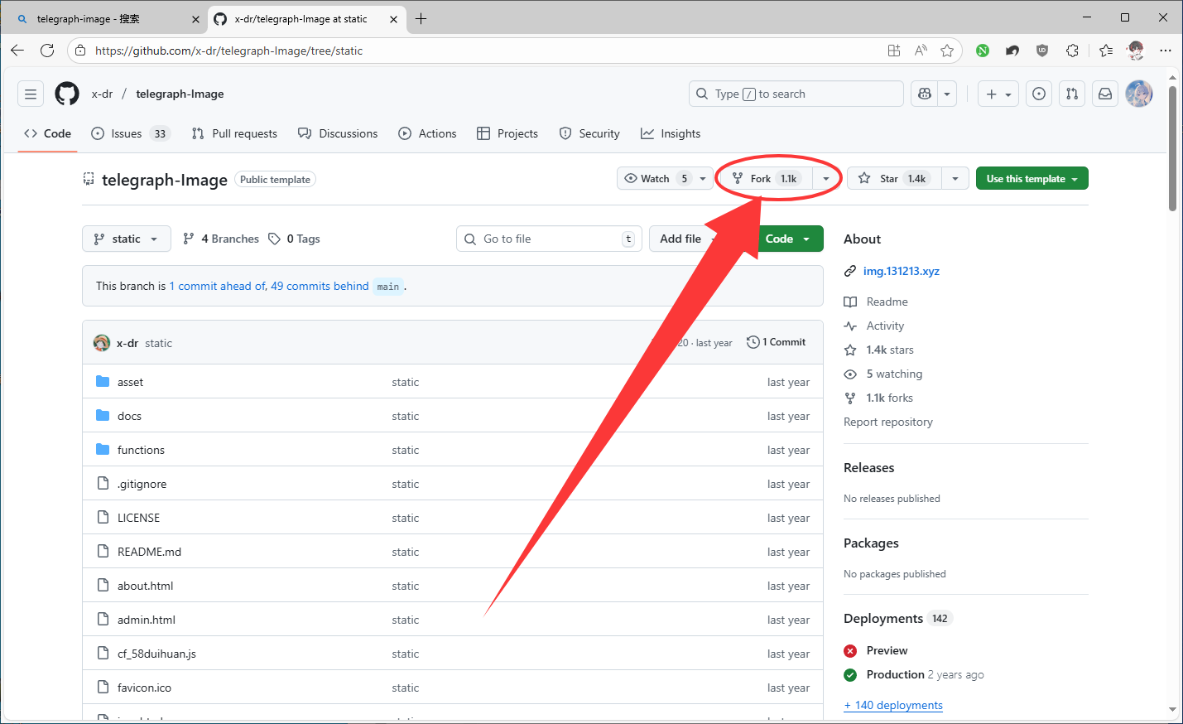The height and width of the screenshot is (724, 1183).
Task: Open the hamburger navigation menu
Action: tap(31, 94)
